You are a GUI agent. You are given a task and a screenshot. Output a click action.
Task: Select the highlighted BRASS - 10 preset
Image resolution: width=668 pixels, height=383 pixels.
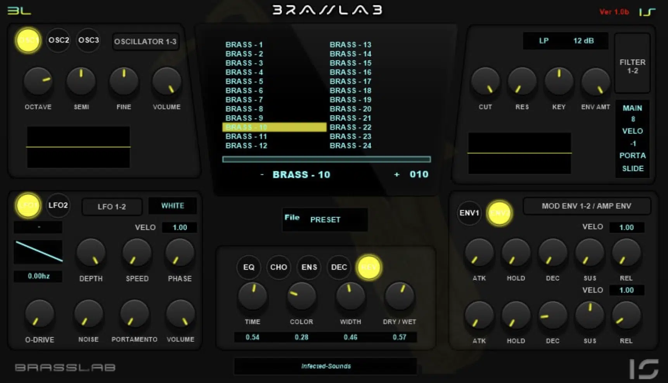274,127
